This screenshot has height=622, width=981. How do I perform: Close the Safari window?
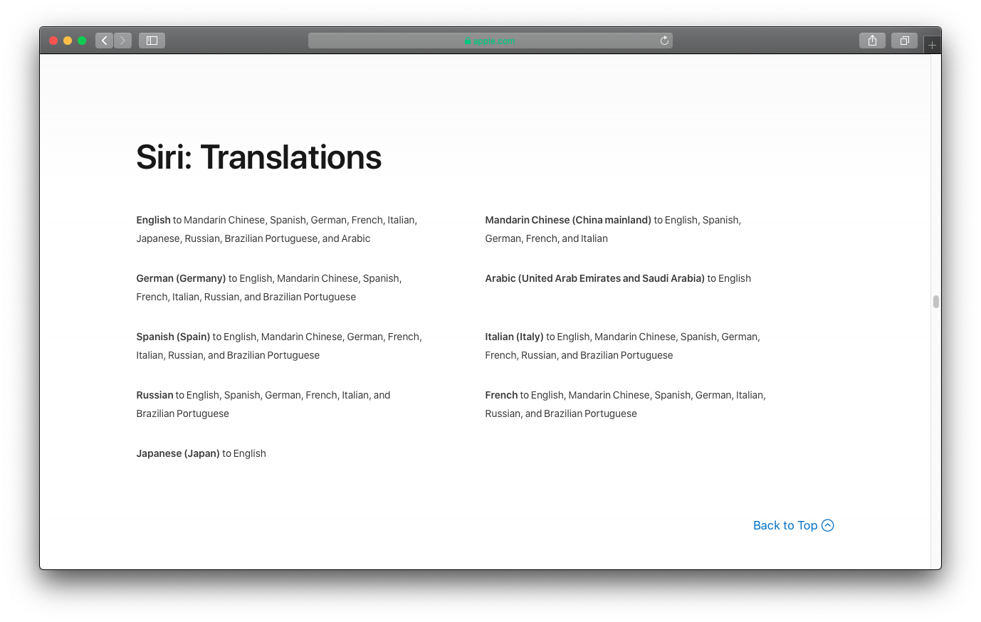53,41
